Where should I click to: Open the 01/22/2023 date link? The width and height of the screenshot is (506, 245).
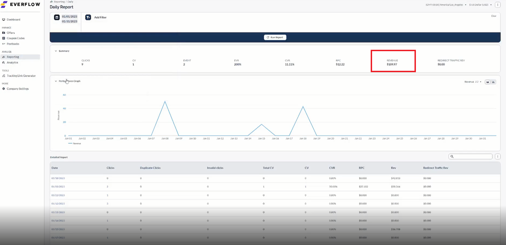pos(58,195)
